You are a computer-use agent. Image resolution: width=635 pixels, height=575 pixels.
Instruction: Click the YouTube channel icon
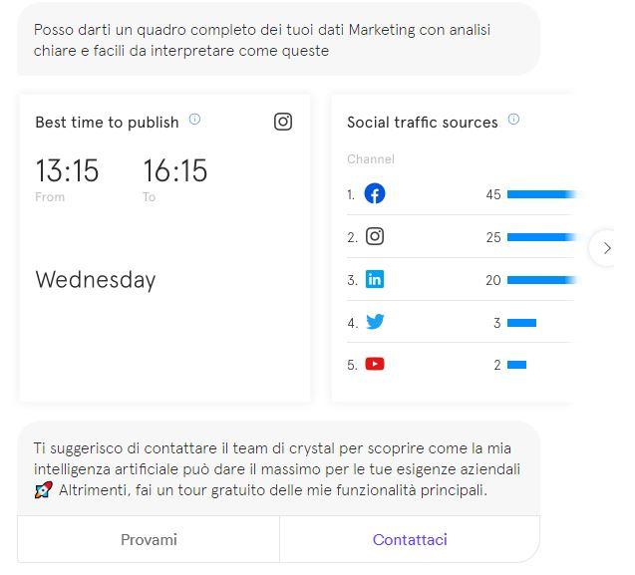point(375,365)
